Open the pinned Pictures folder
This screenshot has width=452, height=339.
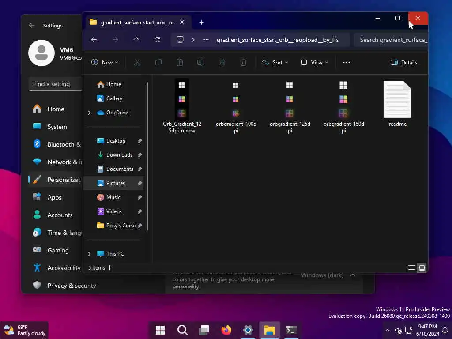(x=113, y=183)
